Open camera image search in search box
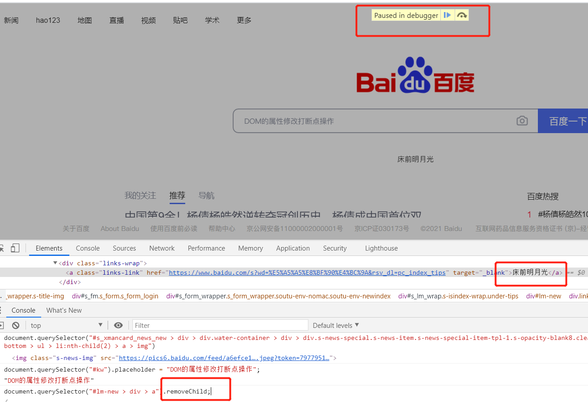 pyautogui.click(x=522, y=121)
